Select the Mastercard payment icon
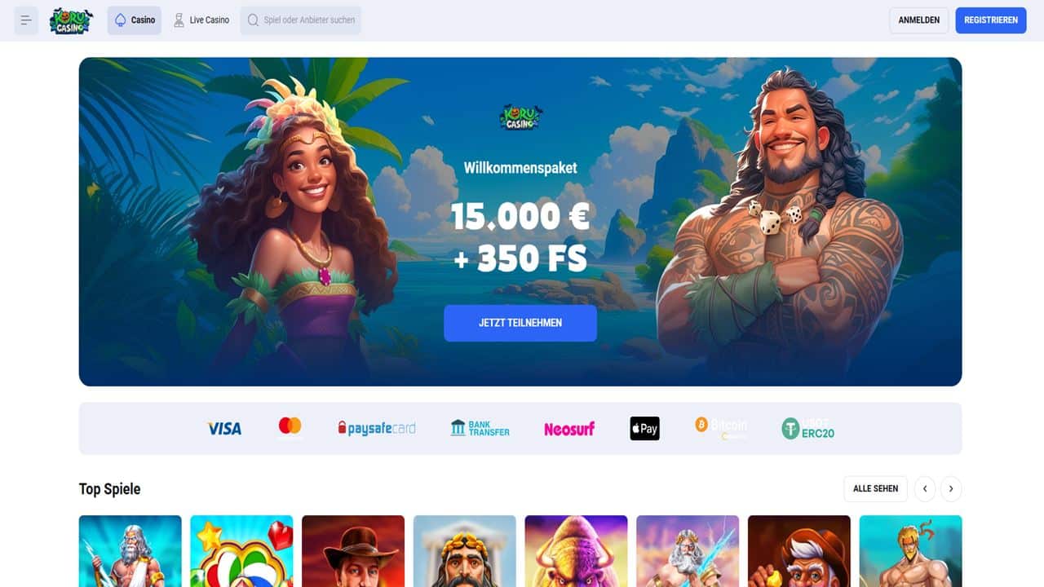 (x=290, y=427)
